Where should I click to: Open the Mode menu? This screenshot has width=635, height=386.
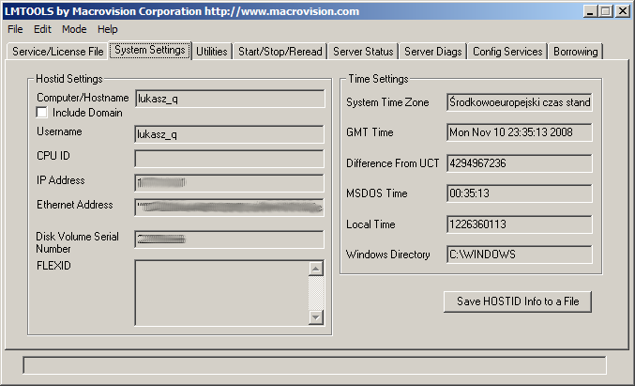[74, 29]
